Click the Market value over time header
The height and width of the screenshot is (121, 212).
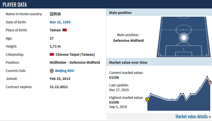[x=158, y=62]
